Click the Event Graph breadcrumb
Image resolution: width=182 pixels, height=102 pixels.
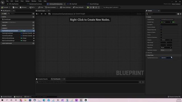tap(80, 14)
